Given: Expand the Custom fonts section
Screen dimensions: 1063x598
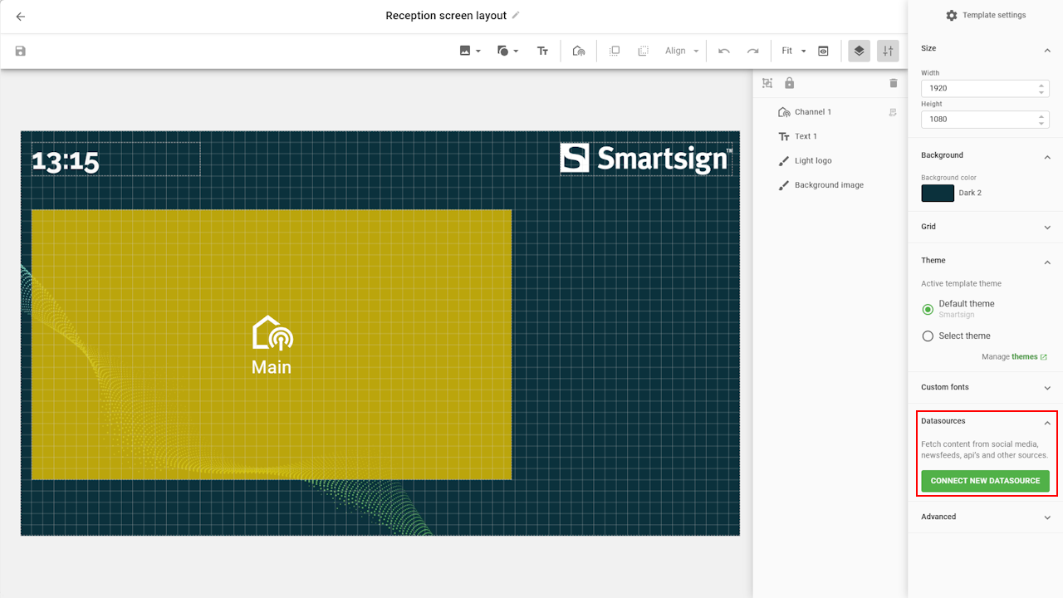Looking at the screenshot, I should pos(984,387).
